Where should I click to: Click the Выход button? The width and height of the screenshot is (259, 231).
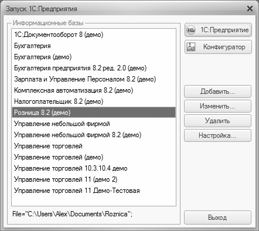(x=217, y=218)
